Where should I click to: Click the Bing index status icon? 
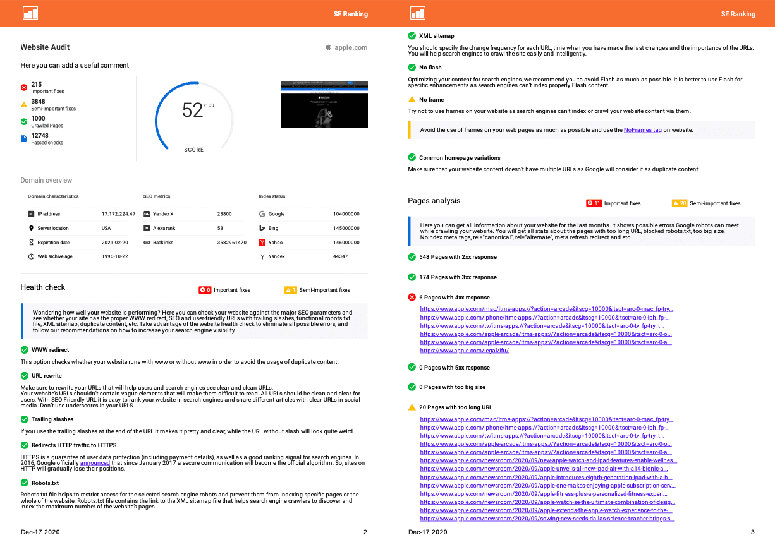pos(262,228)
